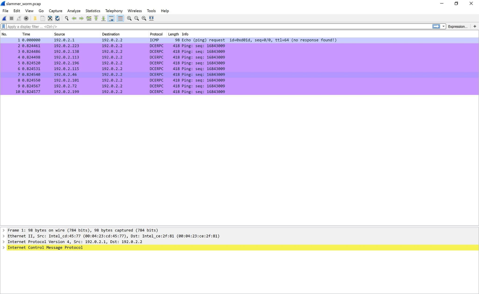Image resolution: width=479 pixels, height=294 pixels.
Task: Jump to the last packet with the down-arrow icon
Action: [x=103, y=18]
